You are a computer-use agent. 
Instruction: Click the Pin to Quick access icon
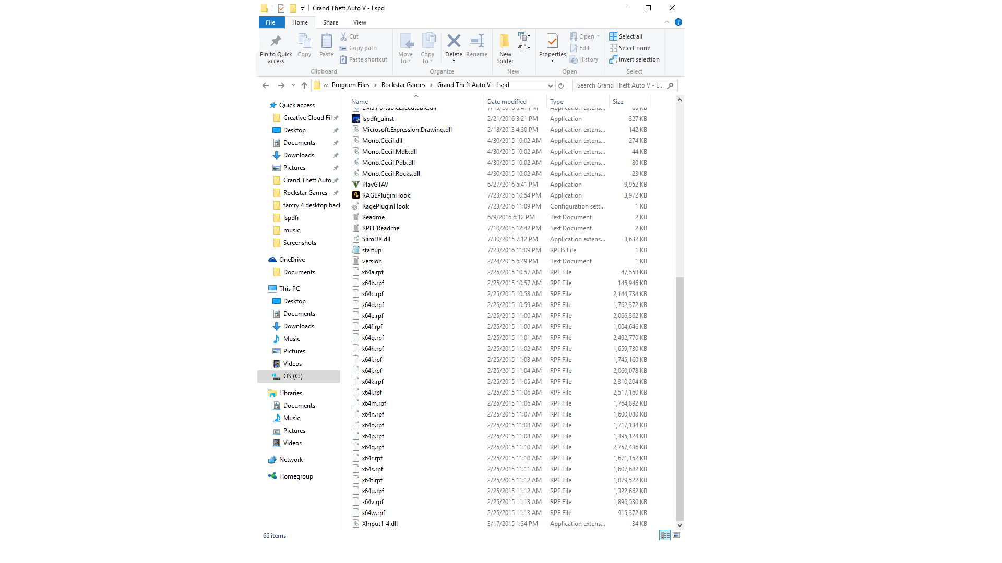pyautogui.click(x=276, y=42)
